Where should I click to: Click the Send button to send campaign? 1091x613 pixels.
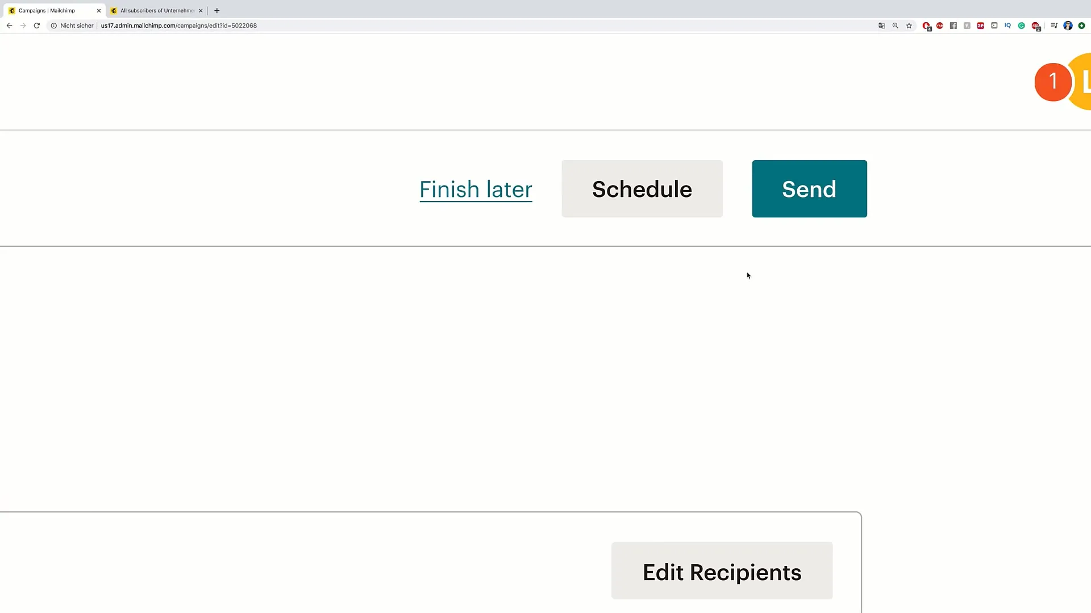[809, 188]
